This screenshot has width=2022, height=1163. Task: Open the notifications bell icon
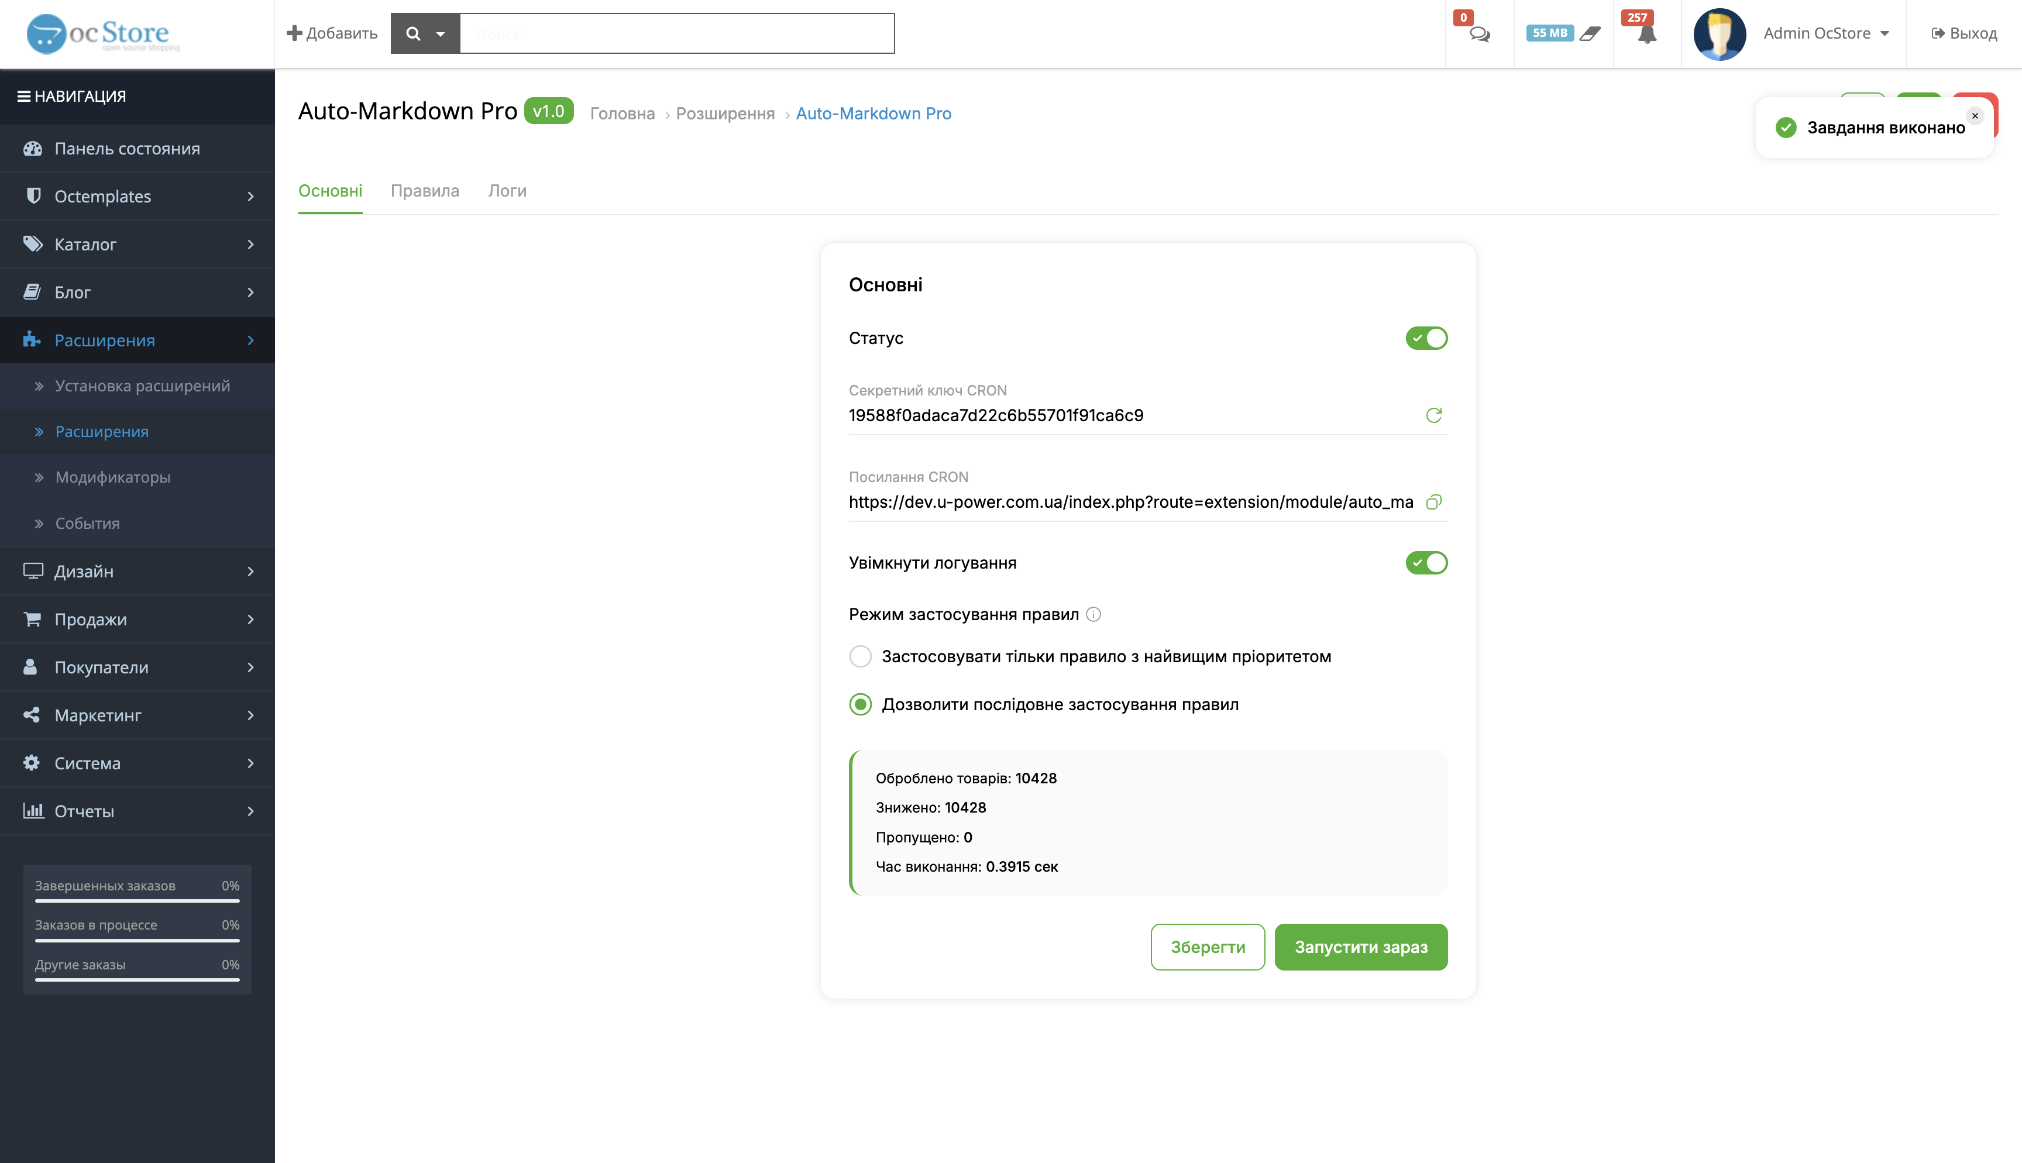click(1646, 35)
